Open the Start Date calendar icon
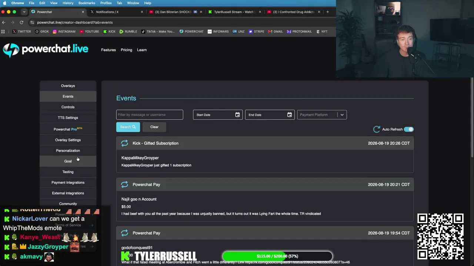The image size is (474, 266). tap(237, 115)
